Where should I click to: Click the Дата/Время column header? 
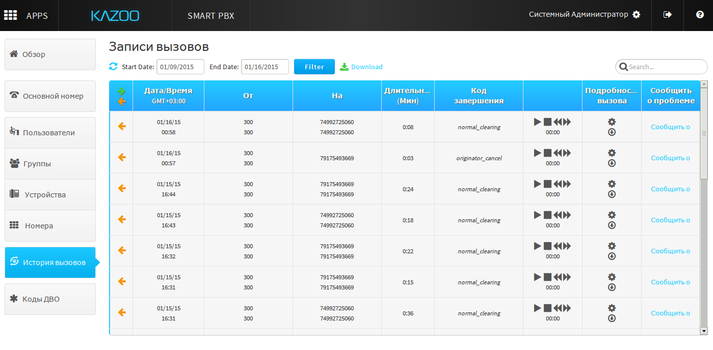[168, 96]
